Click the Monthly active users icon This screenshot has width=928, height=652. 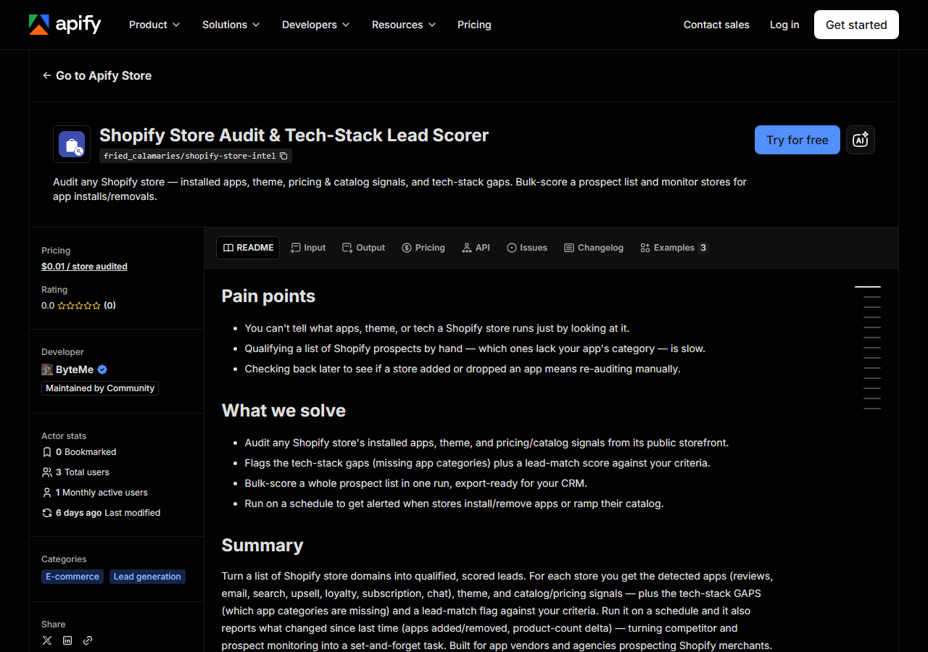pyautogui.click(x=47, y=493)
